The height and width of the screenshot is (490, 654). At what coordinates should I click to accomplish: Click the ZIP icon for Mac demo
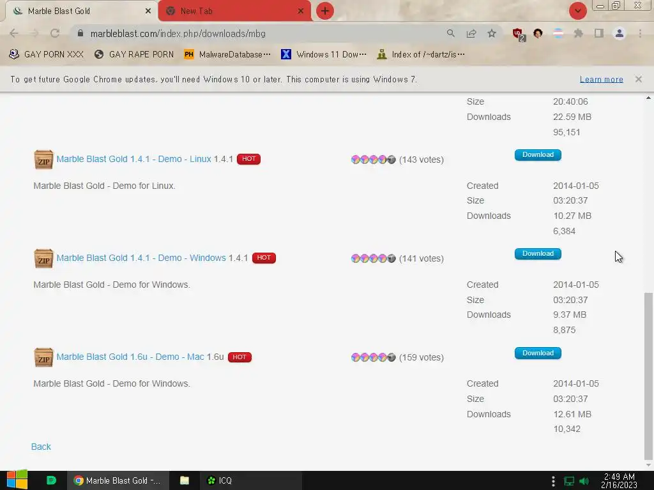point(43,357)
